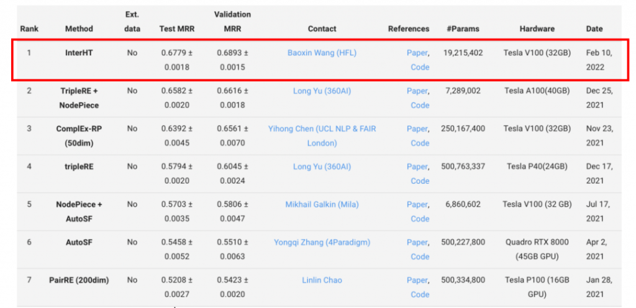Click the Test MRR column header
The width and height of the screenshot is (636, 308).
coord(176,29)
